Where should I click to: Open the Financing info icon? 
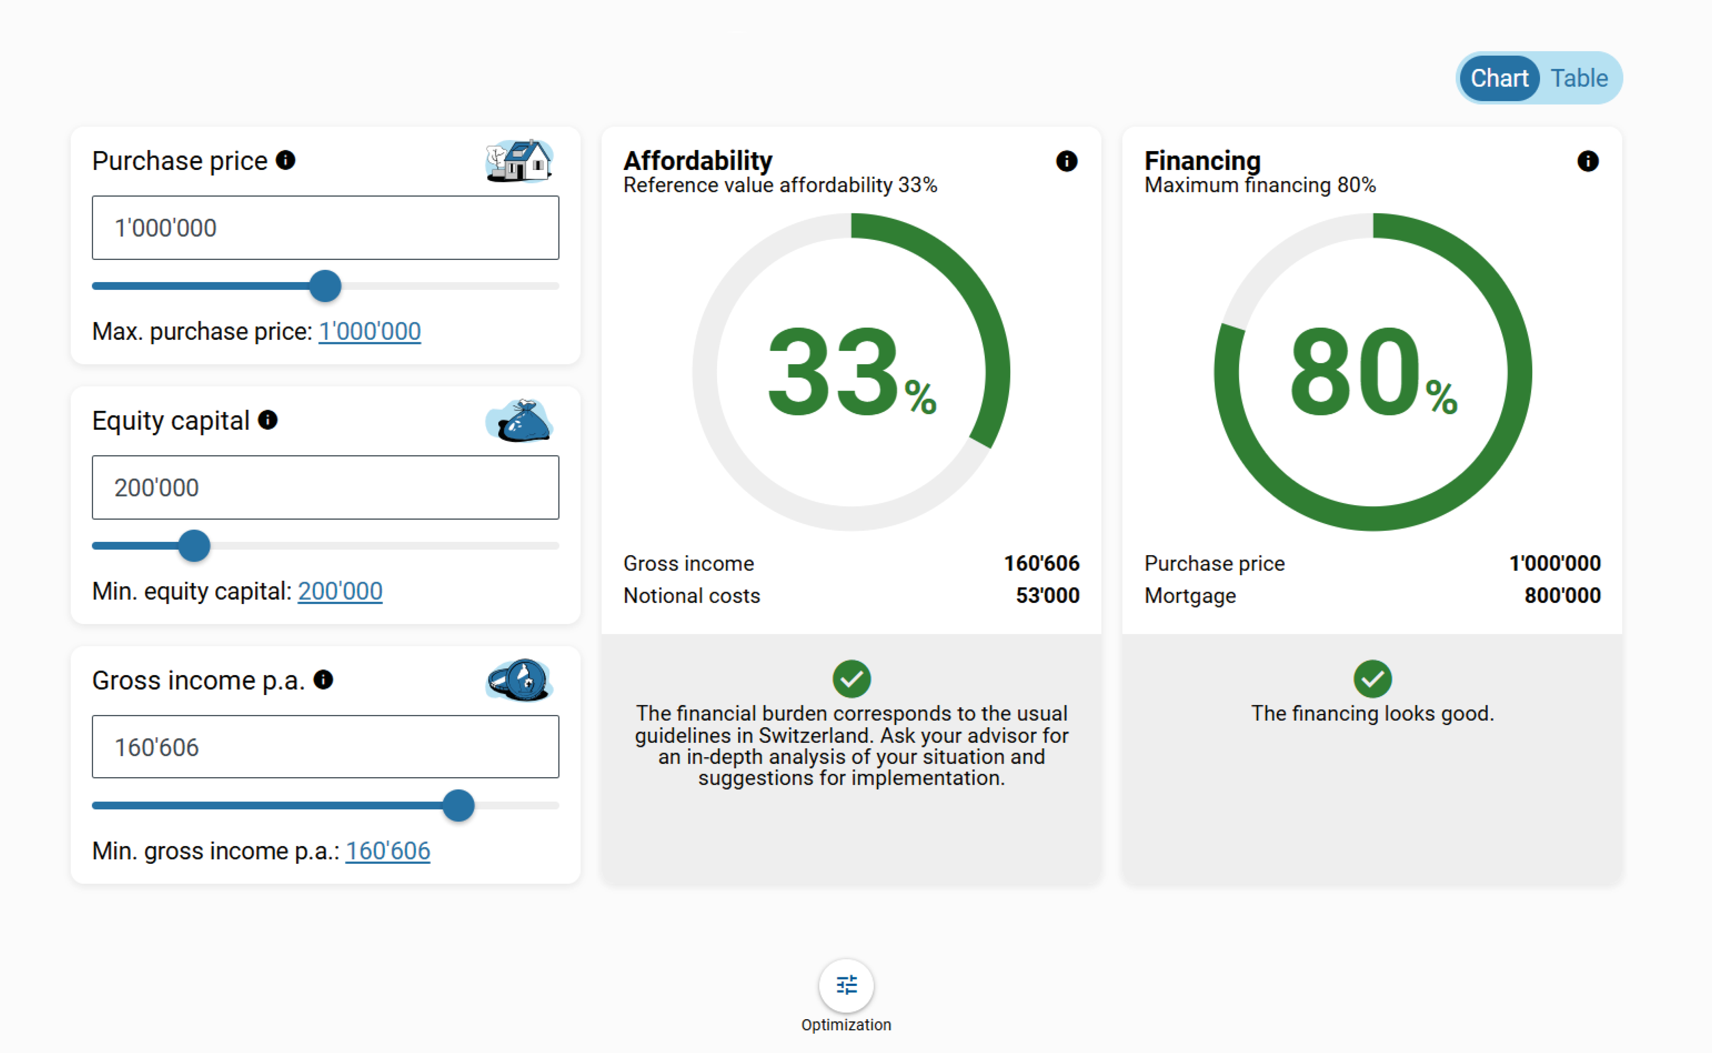[1587, 161]
